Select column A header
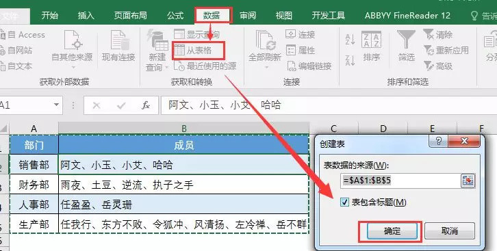 [34, 129]
